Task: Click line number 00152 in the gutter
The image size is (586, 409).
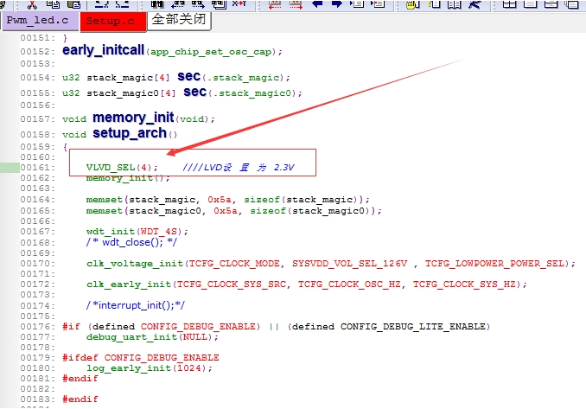Action: click(37, 52)
